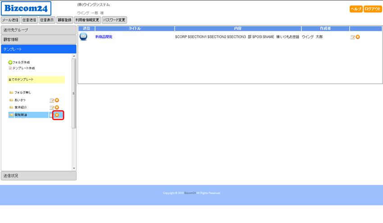Image resolution: width=383 pixels, height=223 pixels.
Task: Edit the 案件紹介 folder with pencil icon
Action: (52, 107)
